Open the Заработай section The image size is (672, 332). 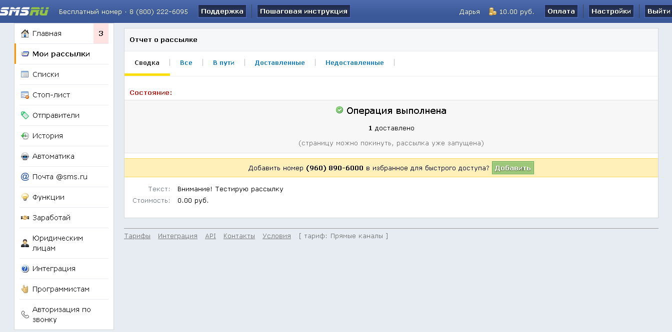click(51, 217)
